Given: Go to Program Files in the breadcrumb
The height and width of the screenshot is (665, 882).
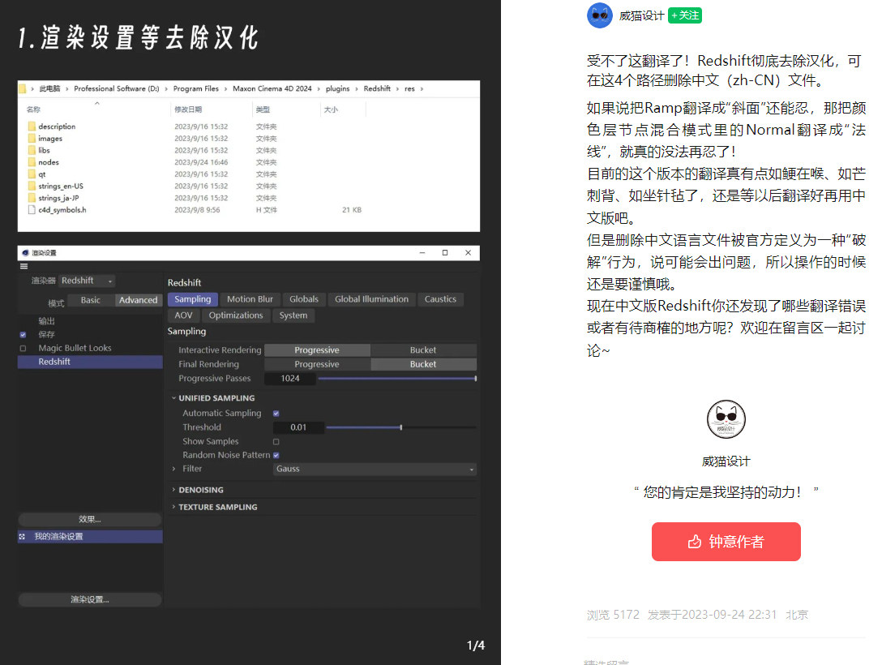Looking at the screenshot, I should (195, 88).
